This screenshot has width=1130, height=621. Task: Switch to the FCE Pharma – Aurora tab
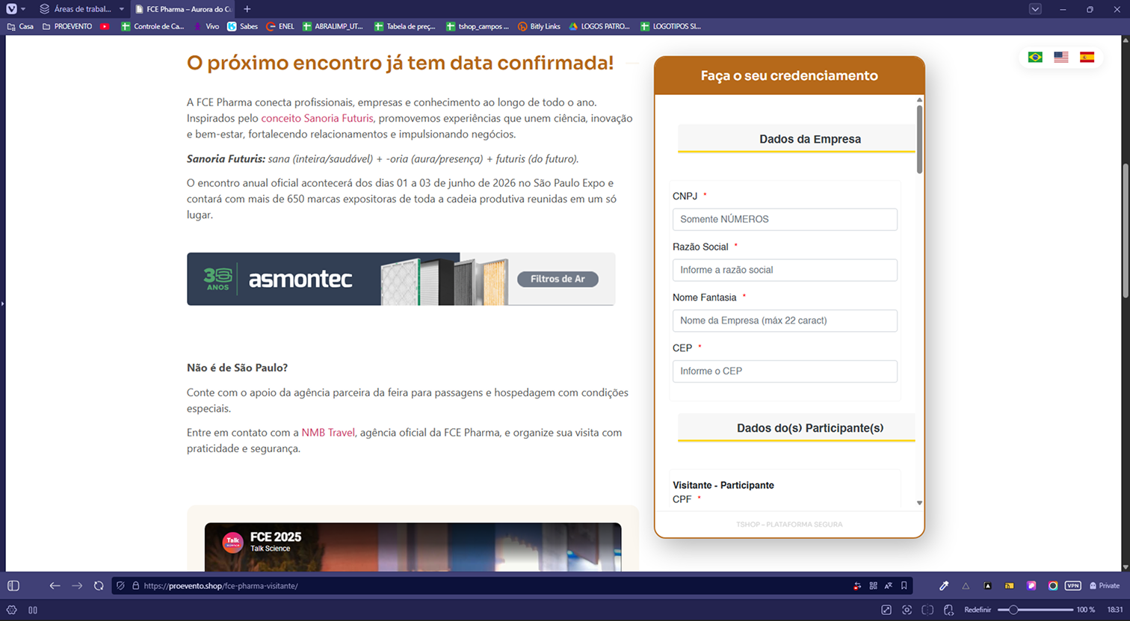pyautogui.click(x=184, y=9)
